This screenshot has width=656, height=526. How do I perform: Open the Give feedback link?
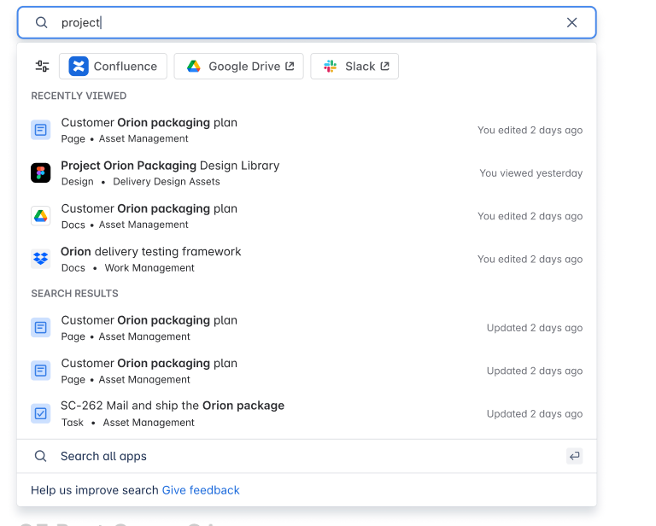coord(201,490)
